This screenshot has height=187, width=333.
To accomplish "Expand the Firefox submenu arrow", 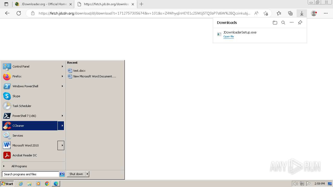I will click(62, 76).
